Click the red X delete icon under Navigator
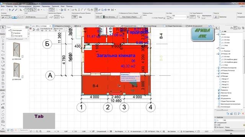 coord(243,114)
